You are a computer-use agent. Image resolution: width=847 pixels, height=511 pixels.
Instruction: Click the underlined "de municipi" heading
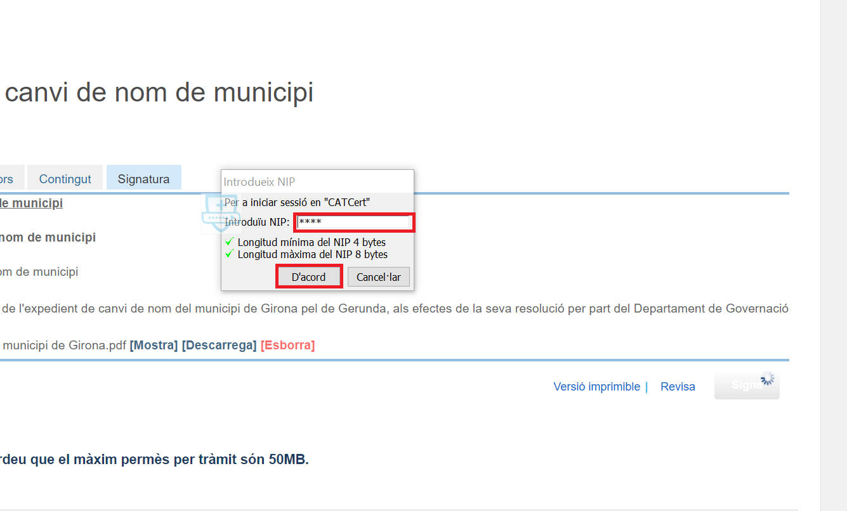[x=31, y=203]
